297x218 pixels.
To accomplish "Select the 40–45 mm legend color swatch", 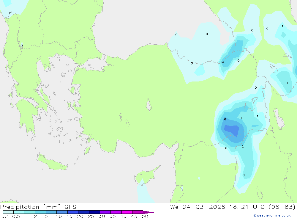I will (127, 212).
